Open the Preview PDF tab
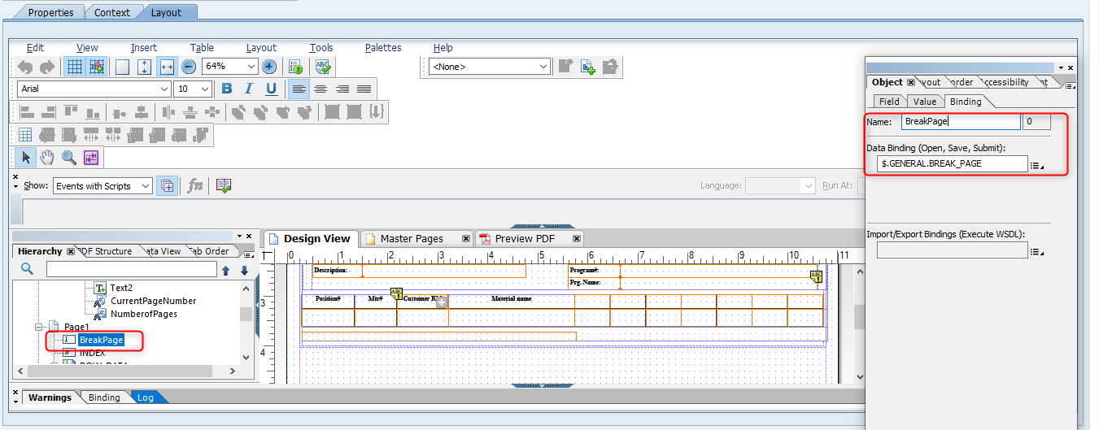The height and width of the screenshot is (430, 1099). click(x=525, y=239)
